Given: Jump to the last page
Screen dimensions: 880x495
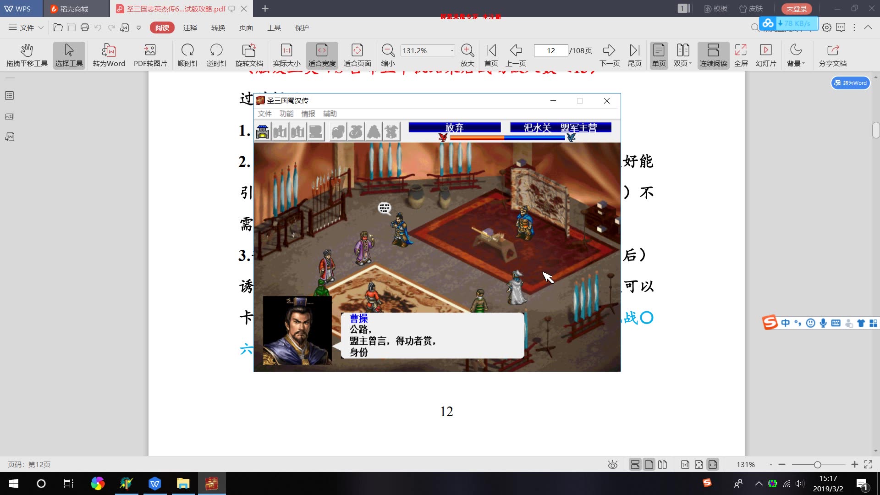Looking at the screenshot, I should [x=634, y=55].
